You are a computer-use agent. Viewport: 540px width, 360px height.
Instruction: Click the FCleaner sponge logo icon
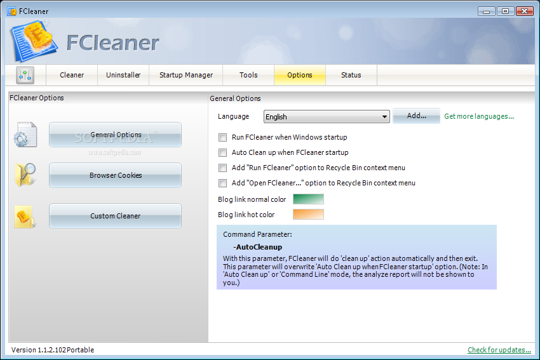click(x=34, y=41)
